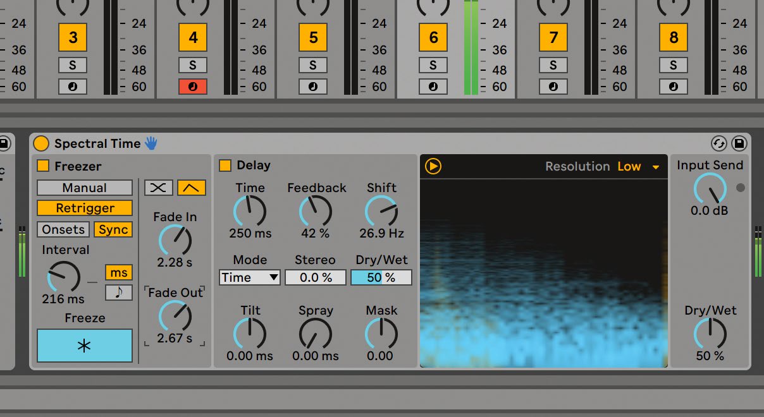
Task: Arm track 3 for recording
Action: pos(73,87)
